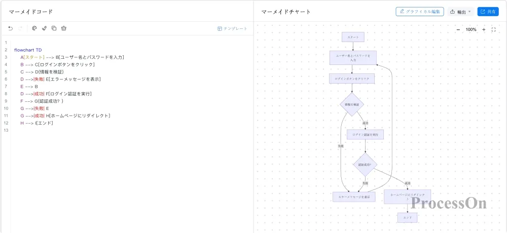Click code line 'C --> D{情報を検証}'

tap(42, 72)
